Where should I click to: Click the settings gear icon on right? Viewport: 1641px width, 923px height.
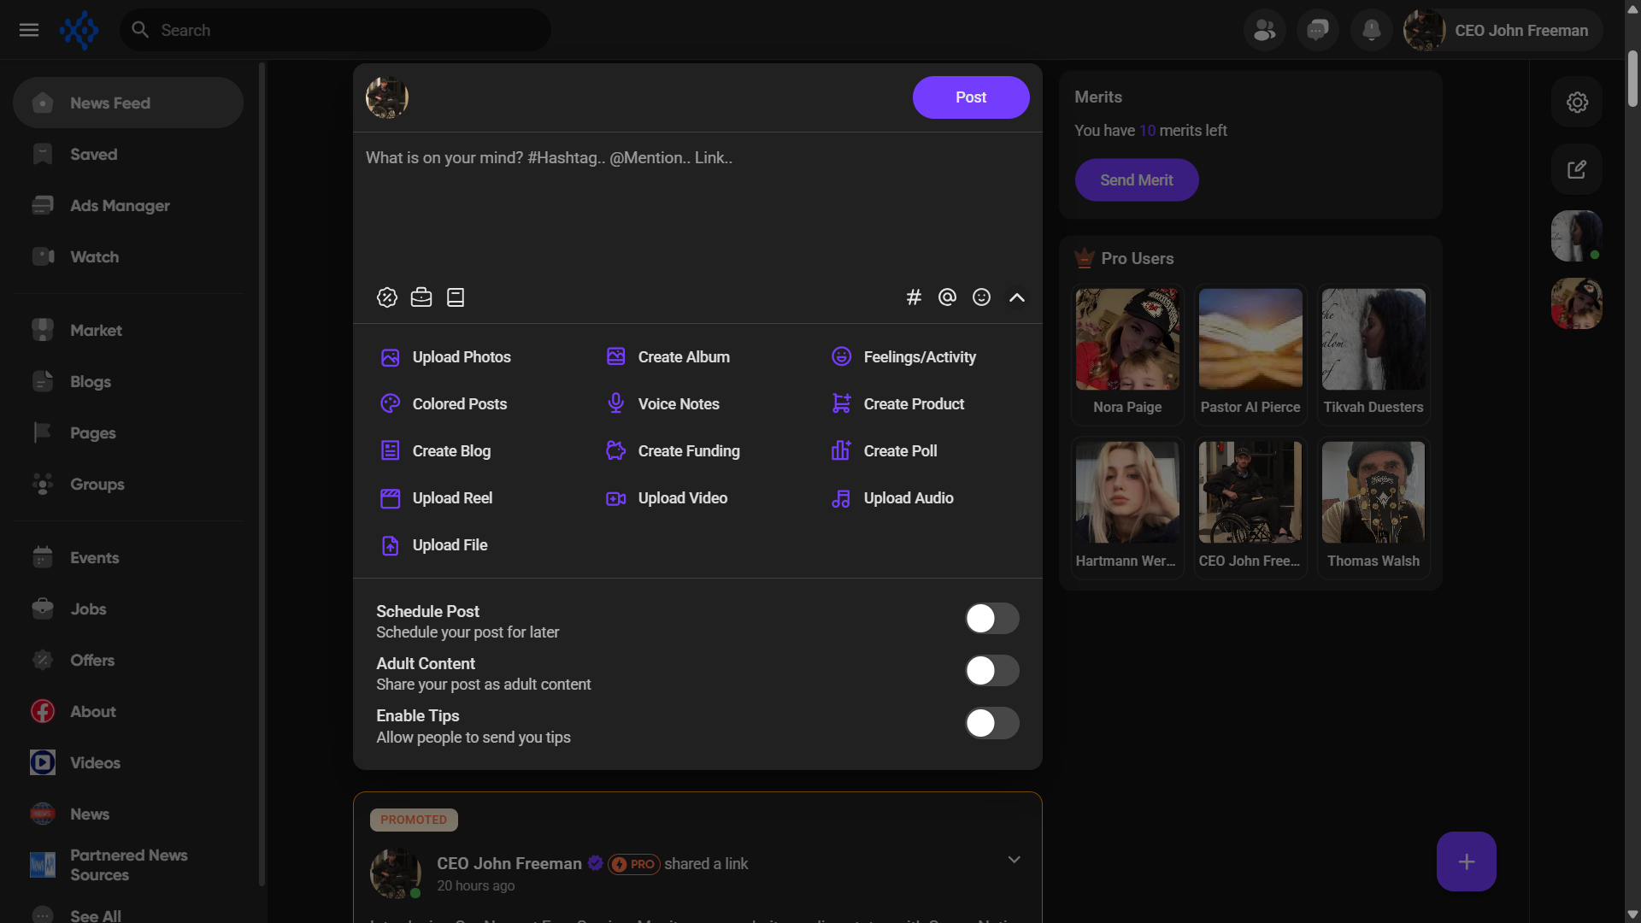coord(1576,103)
